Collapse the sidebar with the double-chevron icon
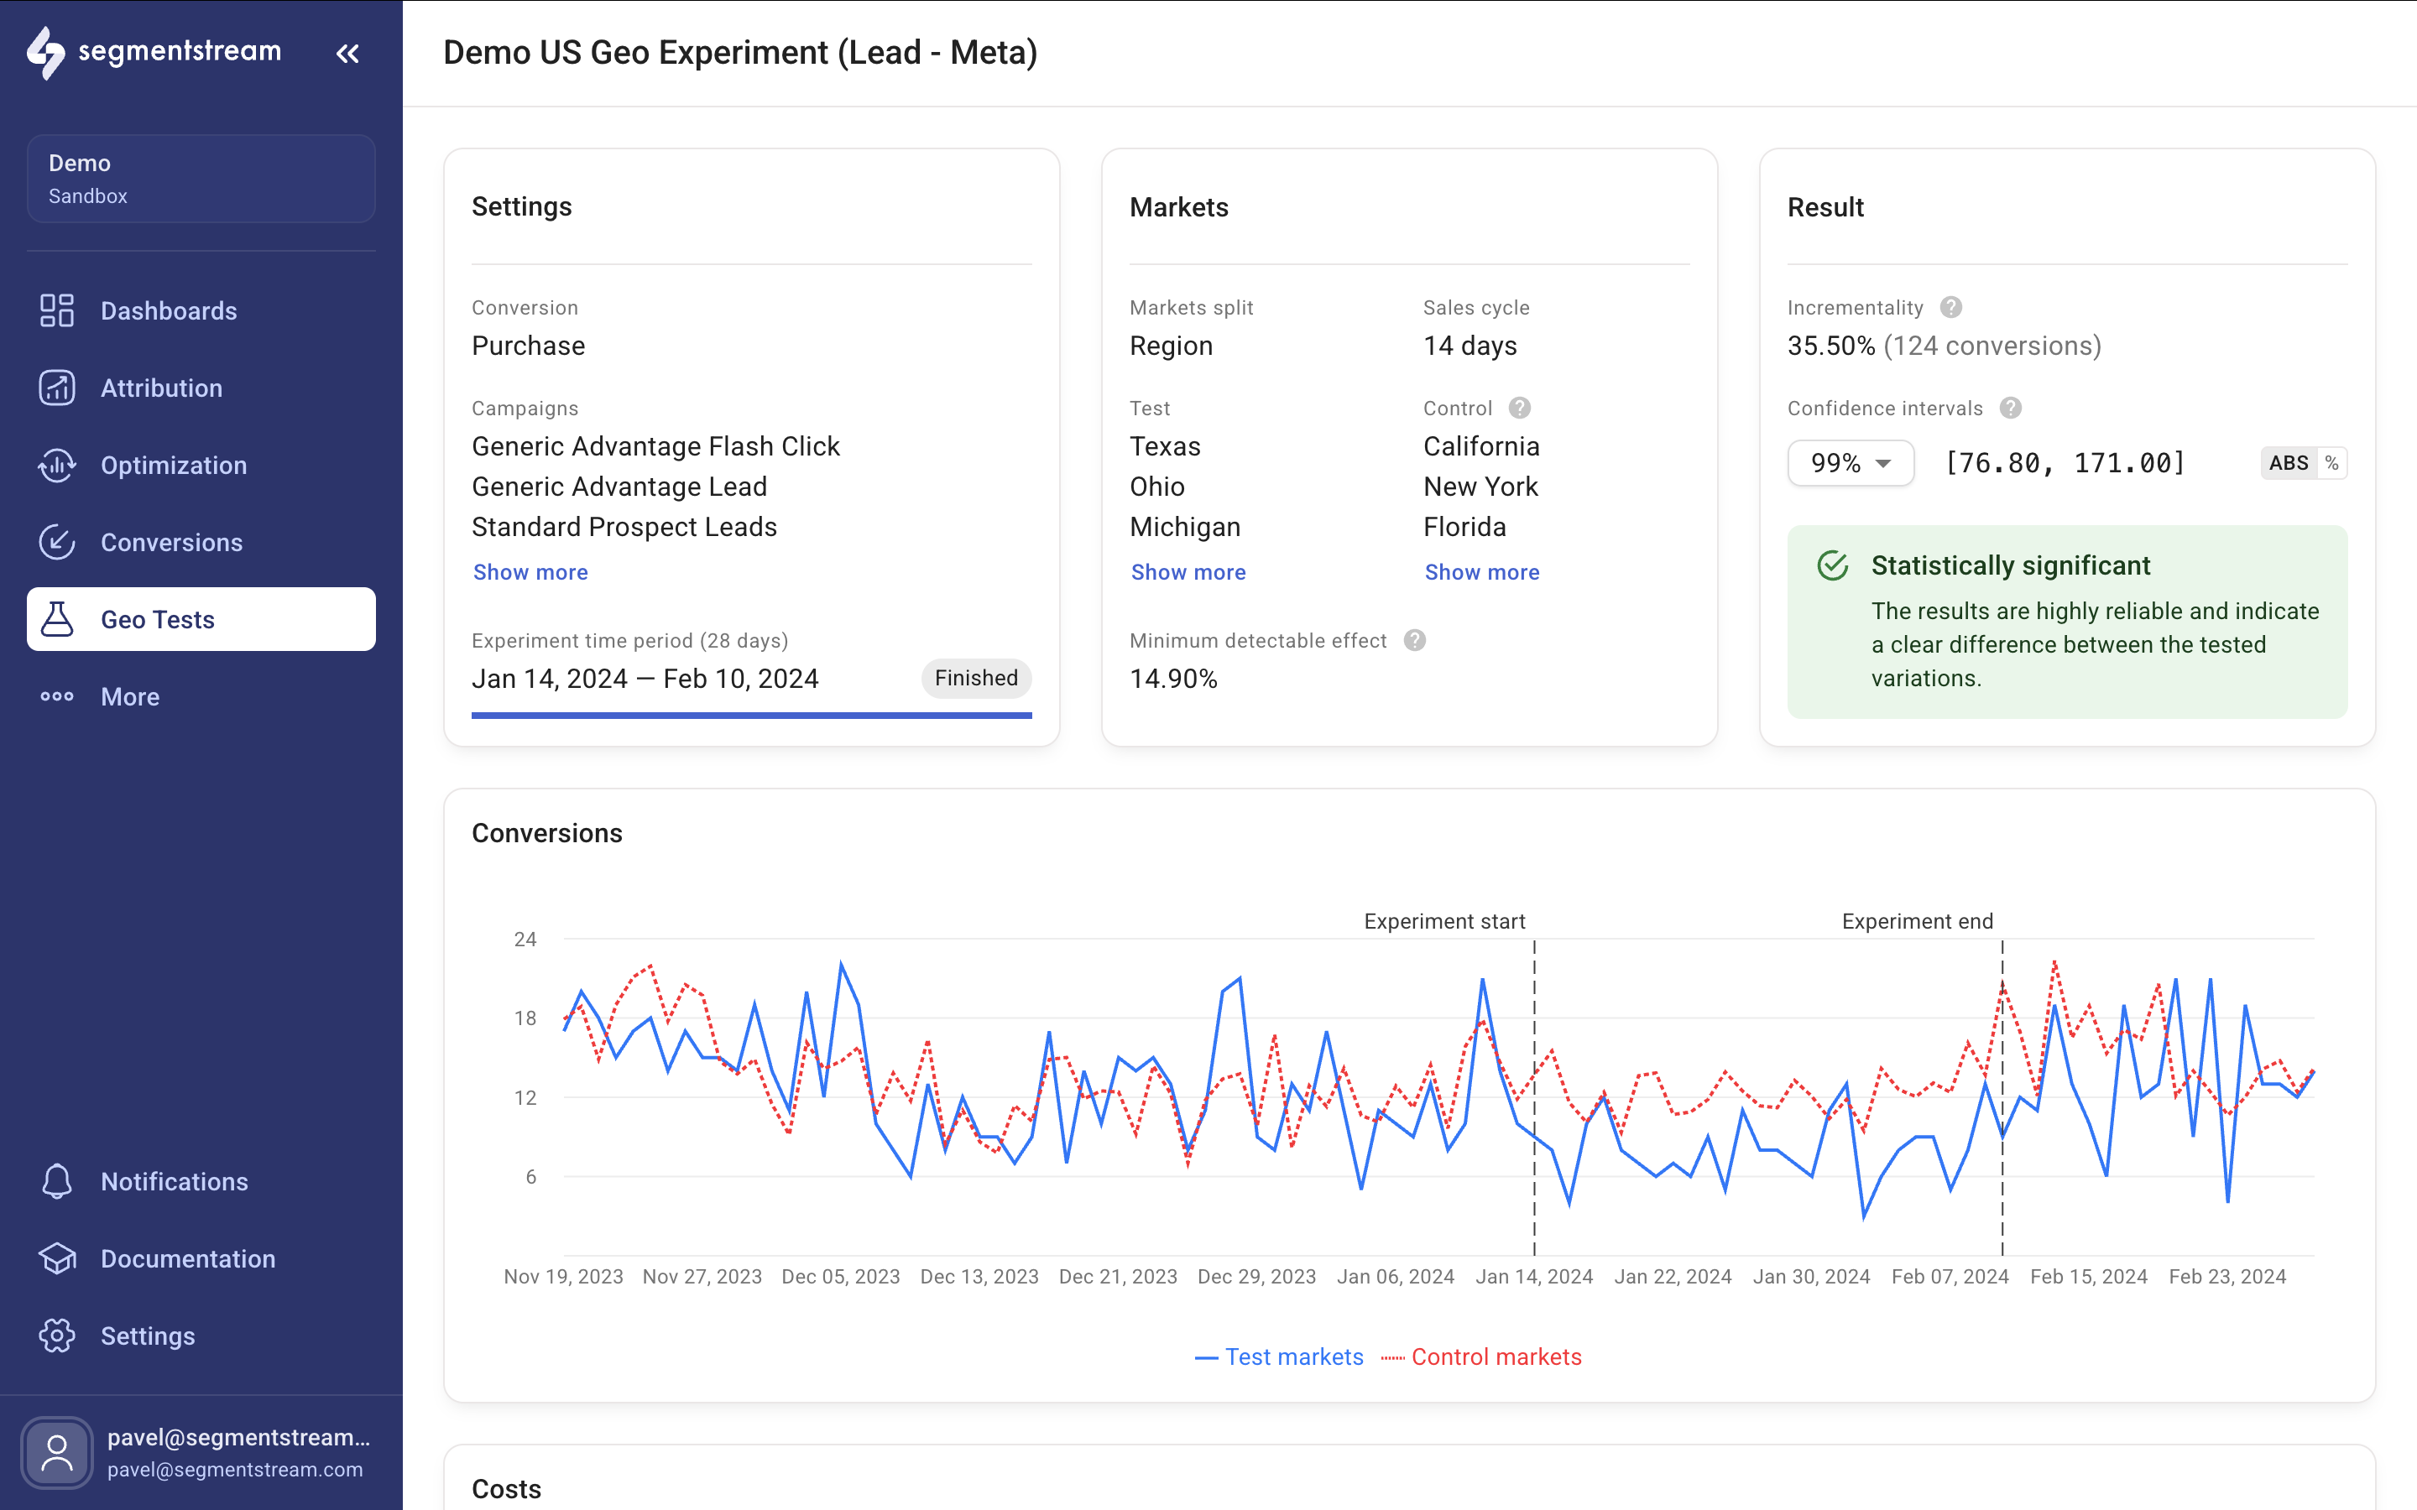Screen dimensions: 2417x1510 347,54
